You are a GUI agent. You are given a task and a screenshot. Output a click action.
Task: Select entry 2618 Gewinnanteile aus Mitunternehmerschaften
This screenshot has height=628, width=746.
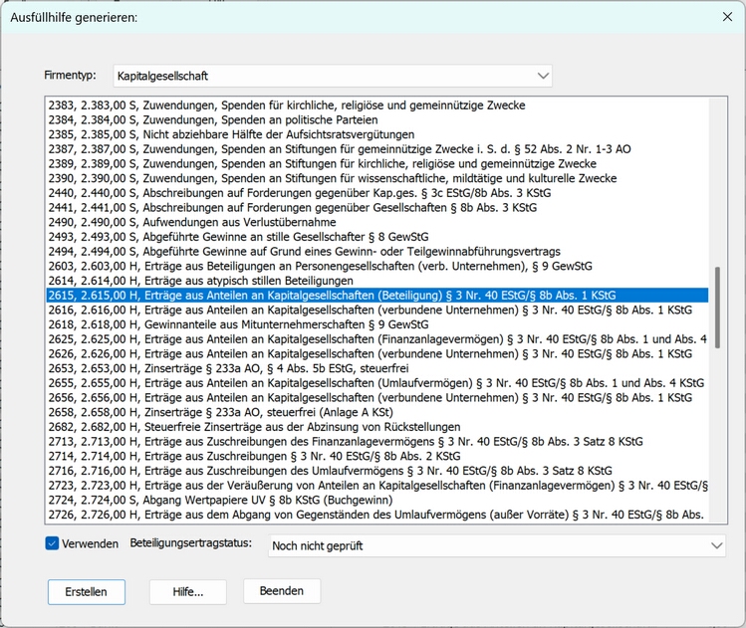pyautogui.click(x=377, y=324)
